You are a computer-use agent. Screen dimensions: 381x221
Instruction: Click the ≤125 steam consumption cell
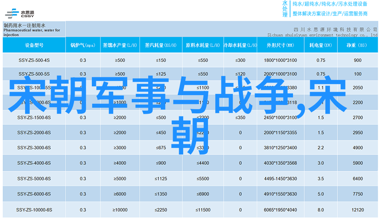(x=161, y=74)
